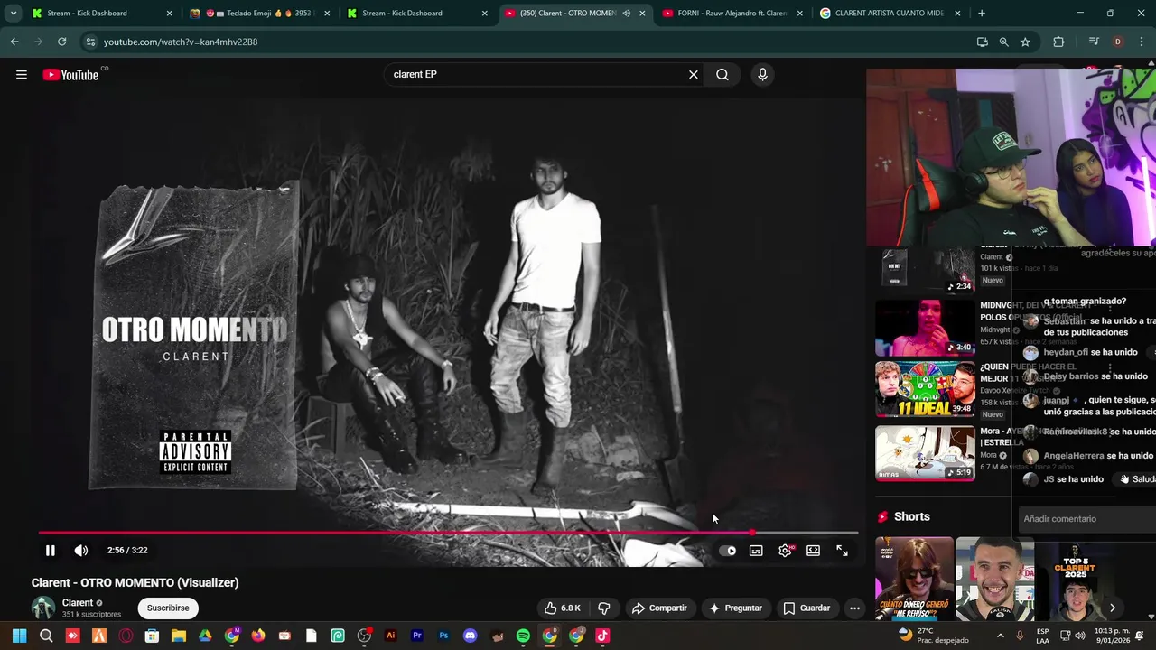1156x650 pixels.
Task: Open more actions three-dot menu under video
Action: click(854, 608)
